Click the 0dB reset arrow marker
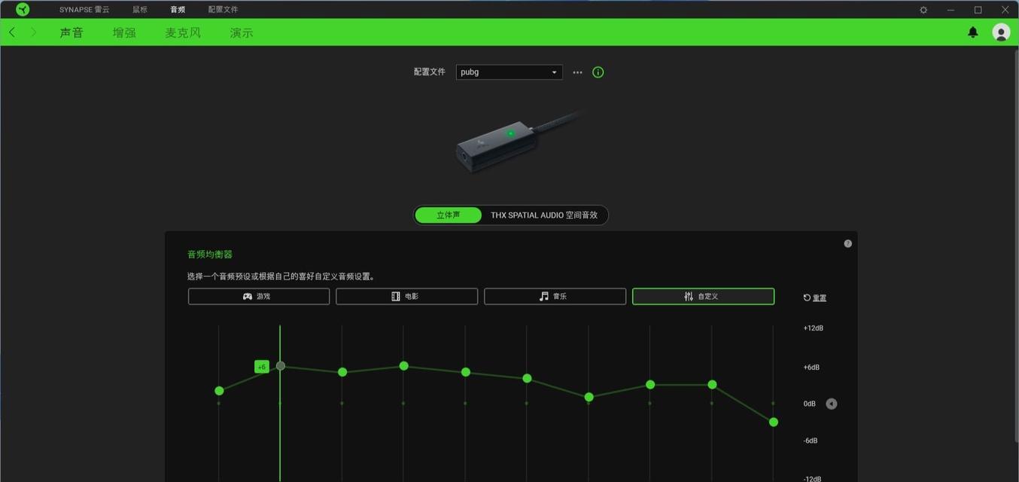The height and width of the screenshot is (482, 1019). pyautogui.click(x=832, y=404)
